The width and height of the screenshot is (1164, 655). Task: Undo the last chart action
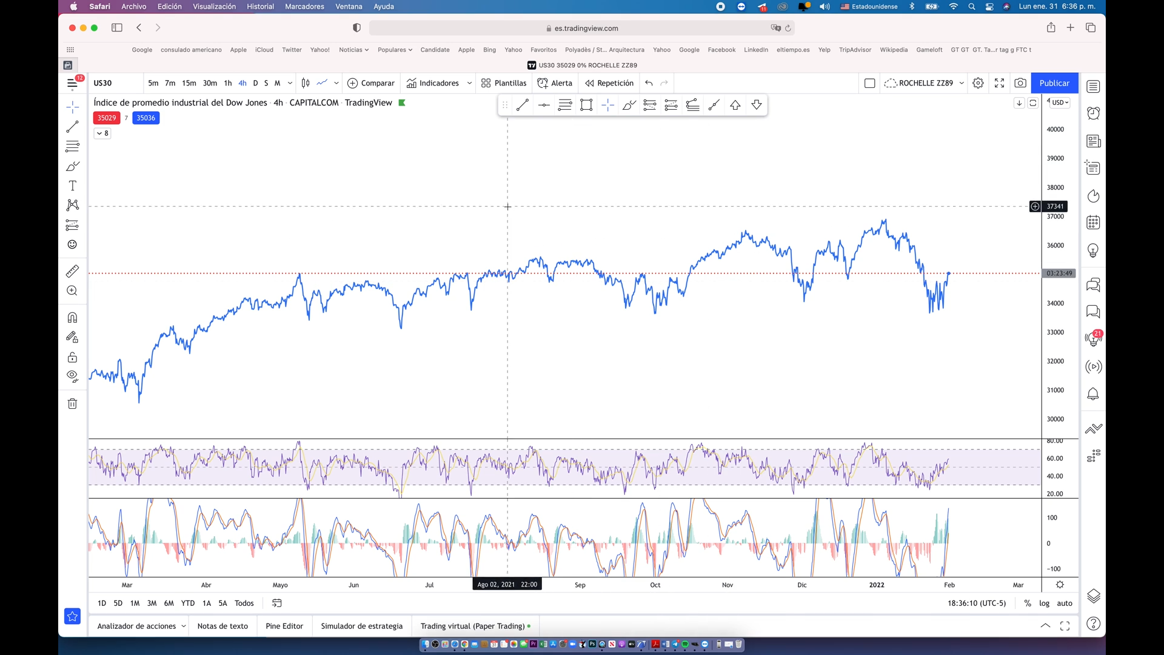[649, 83]
